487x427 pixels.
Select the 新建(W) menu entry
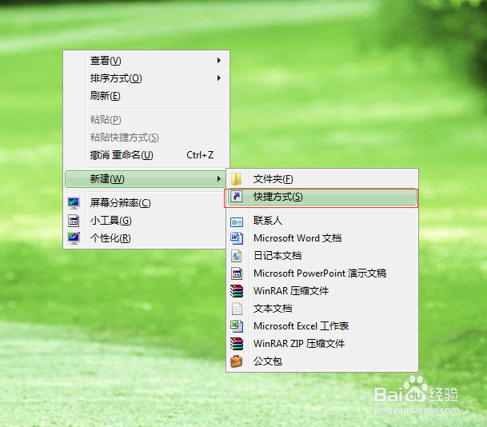click(146, 179)
